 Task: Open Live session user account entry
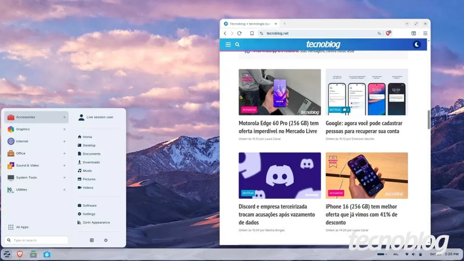coord(96,117)
